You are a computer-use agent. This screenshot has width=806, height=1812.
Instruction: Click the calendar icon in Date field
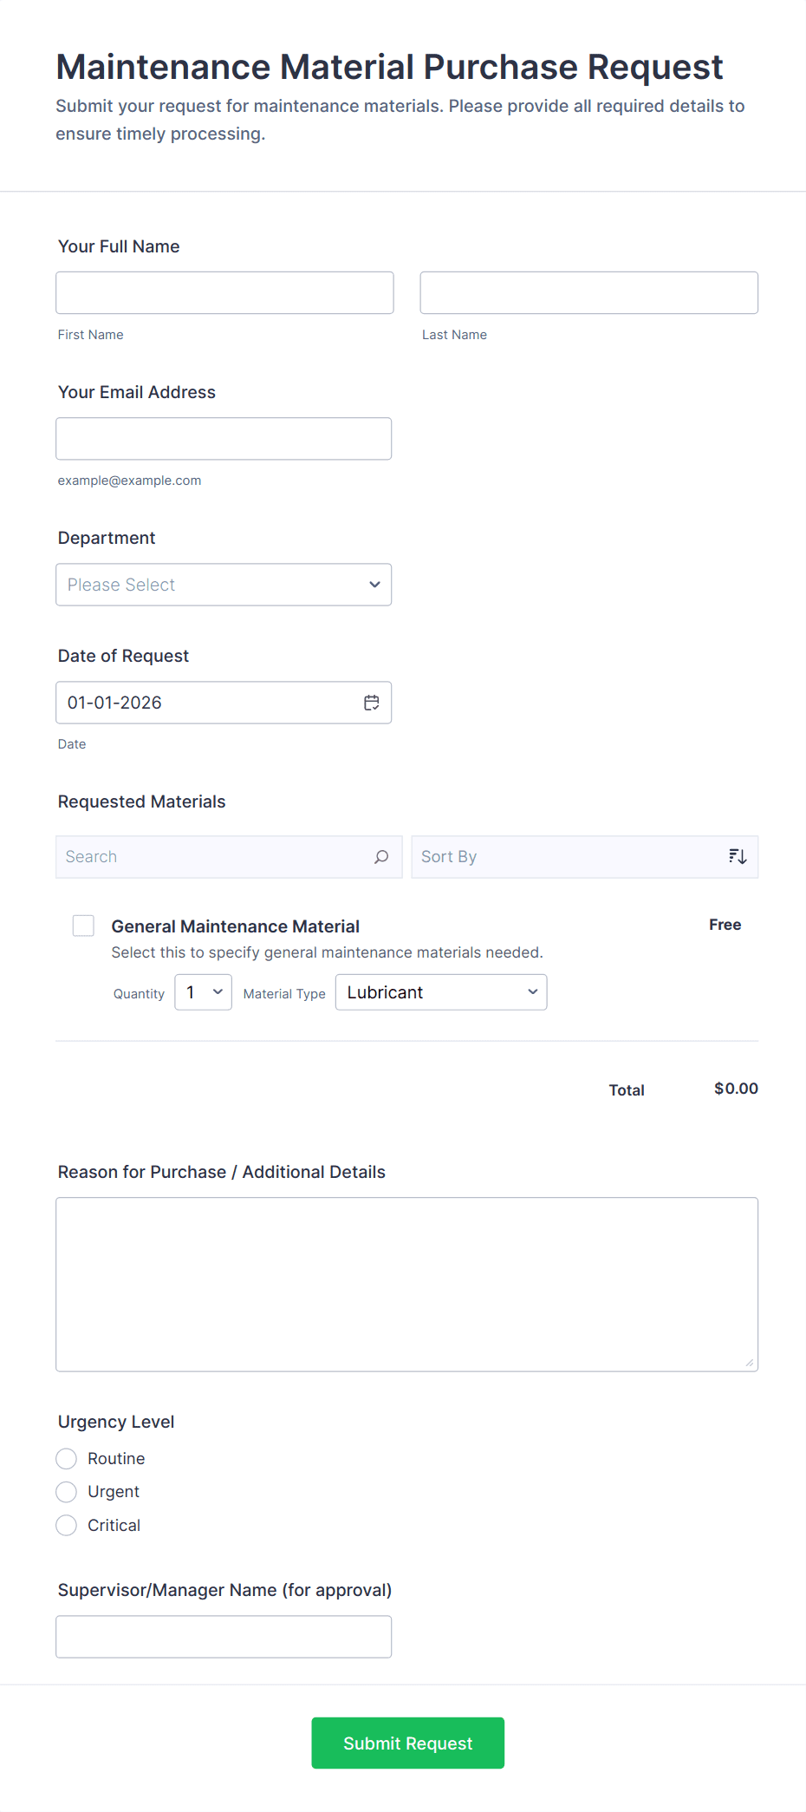pos(371,703)
